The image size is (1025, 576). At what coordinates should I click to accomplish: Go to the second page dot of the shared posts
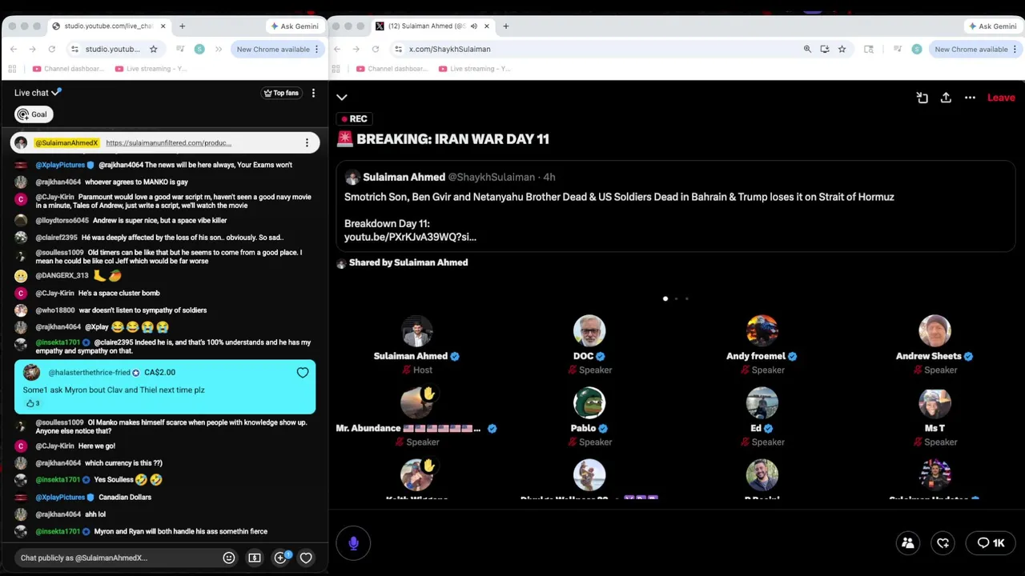676,298
